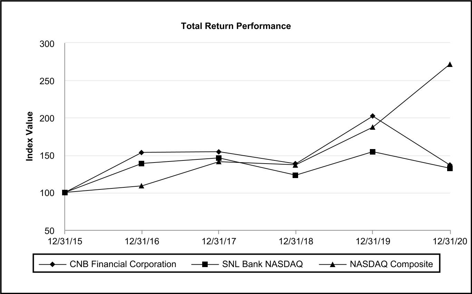Viewport: 472px width, 294px height.
Task: Select the 200 y-axis label
Action: click(49, 118)
